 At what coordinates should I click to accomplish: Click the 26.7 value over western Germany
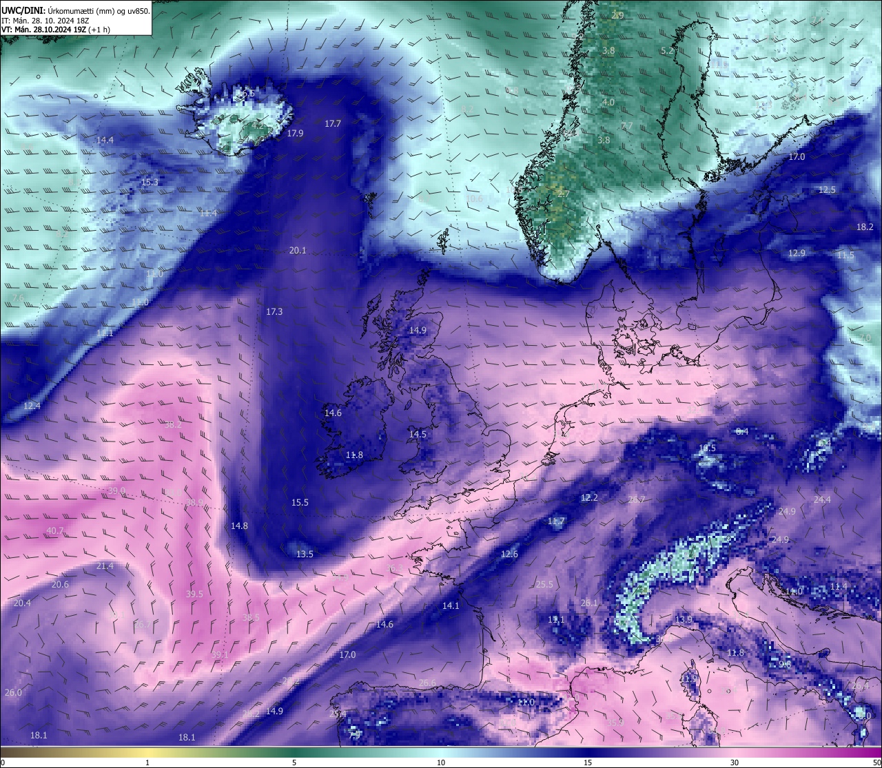pos(636,499)
